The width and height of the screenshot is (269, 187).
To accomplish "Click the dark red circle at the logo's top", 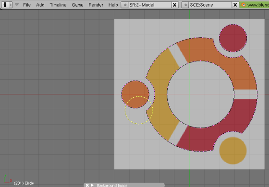I will [x=233, y=38].
